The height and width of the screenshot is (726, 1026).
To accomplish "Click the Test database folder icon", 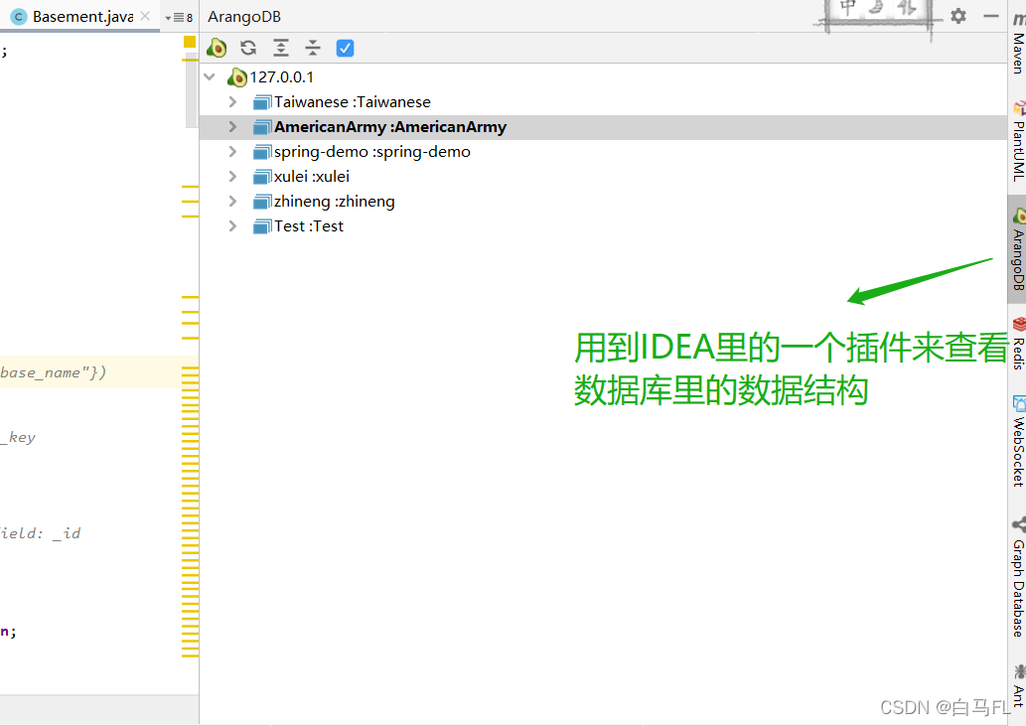I will point(262,226).
